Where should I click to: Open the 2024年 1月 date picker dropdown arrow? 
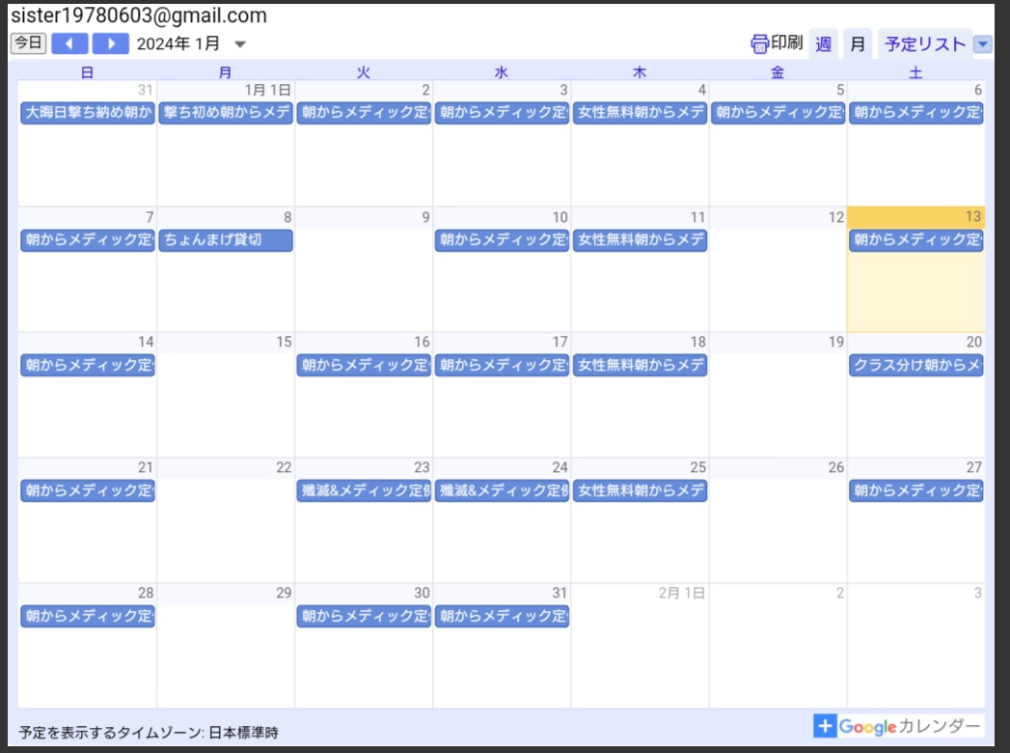tap(240, 44)
